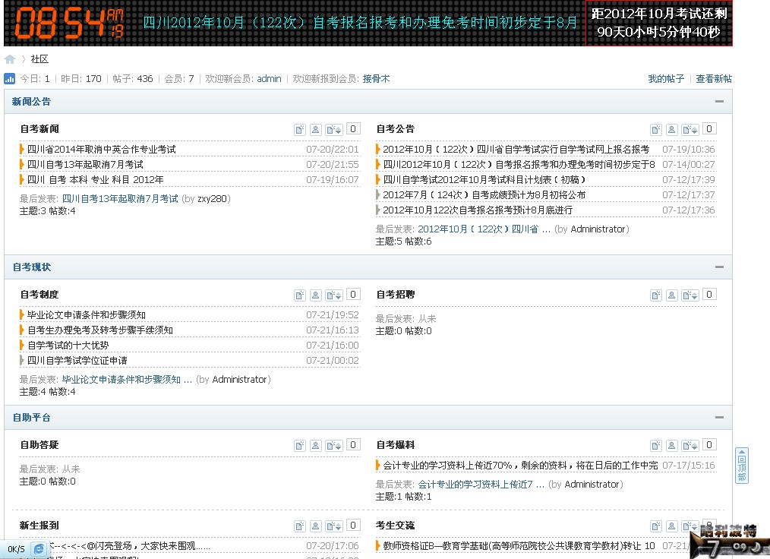Collapse the 自考现状 section

tap(719, 267)
